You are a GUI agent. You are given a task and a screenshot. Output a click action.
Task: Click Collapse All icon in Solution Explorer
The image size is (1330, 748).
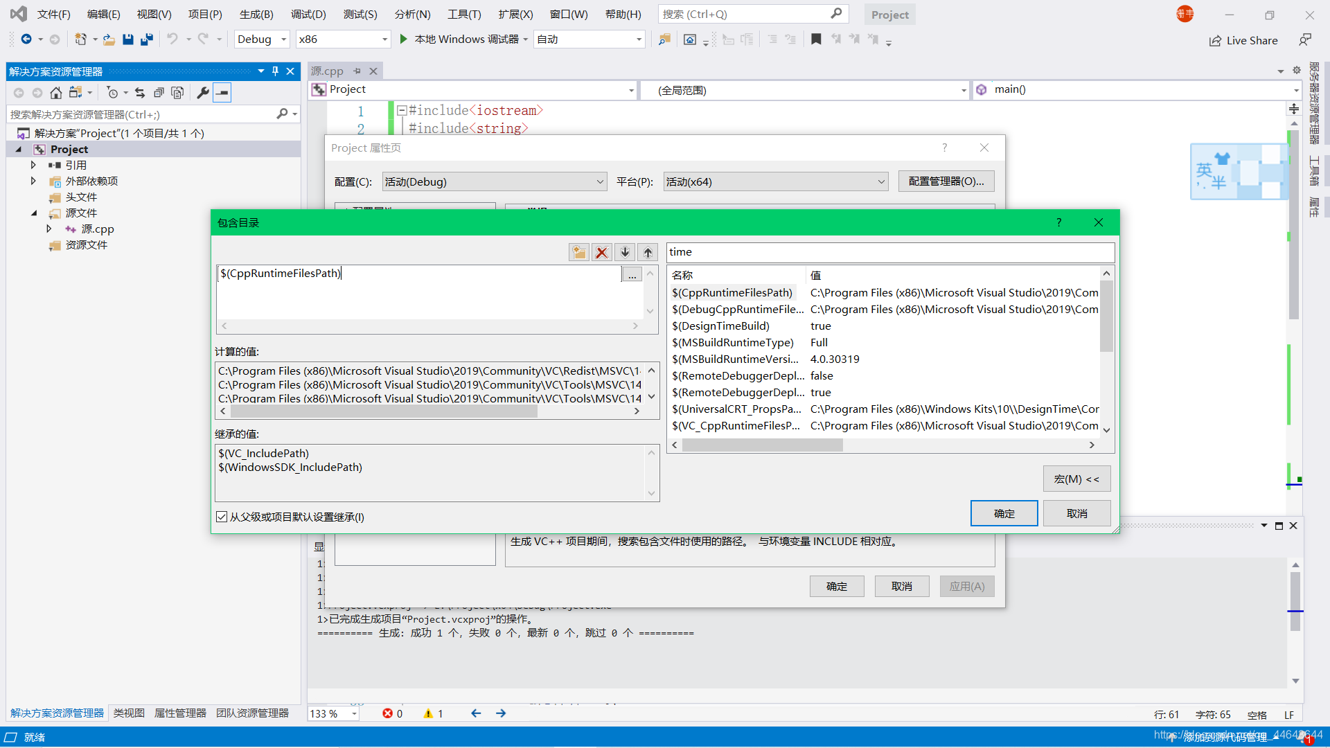[x=159, y=93]
